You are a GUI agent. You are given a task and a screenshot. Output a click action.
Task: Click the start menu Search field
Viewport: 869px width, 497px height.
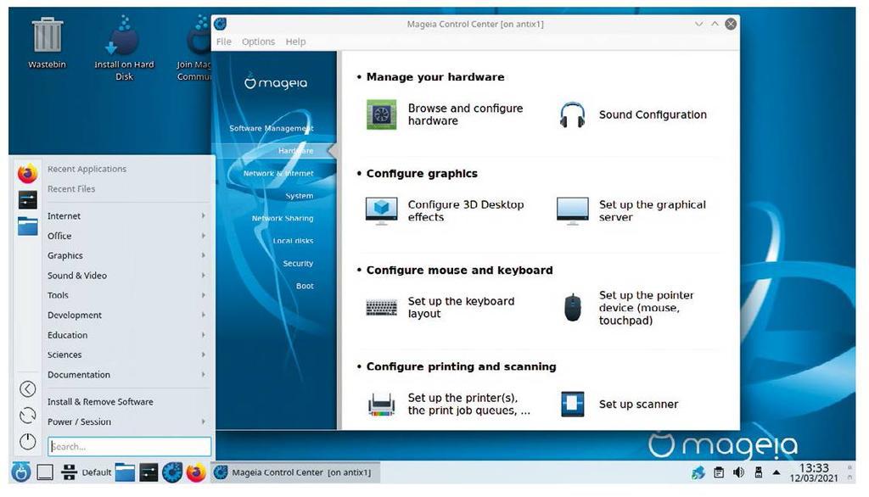pyautogui.click(x=130, y=447)
